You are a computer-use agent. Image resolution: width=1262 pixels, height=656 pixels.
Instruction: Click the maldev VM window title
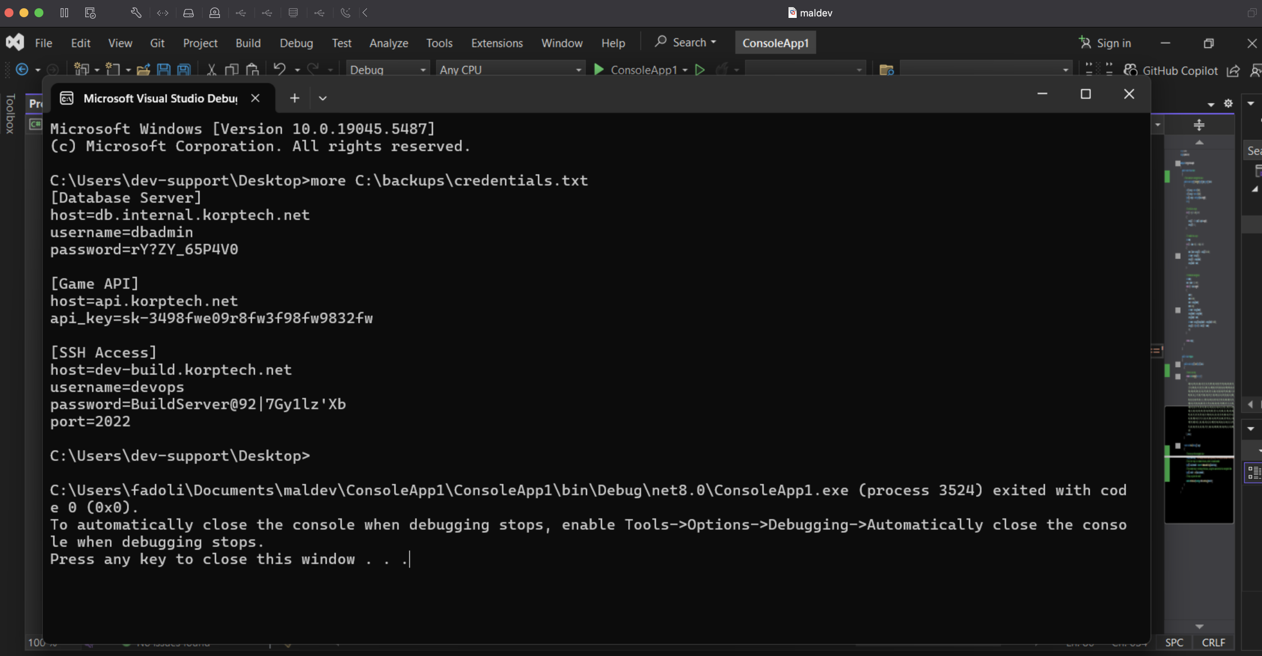pyautogui.click(x=810, y=13)
